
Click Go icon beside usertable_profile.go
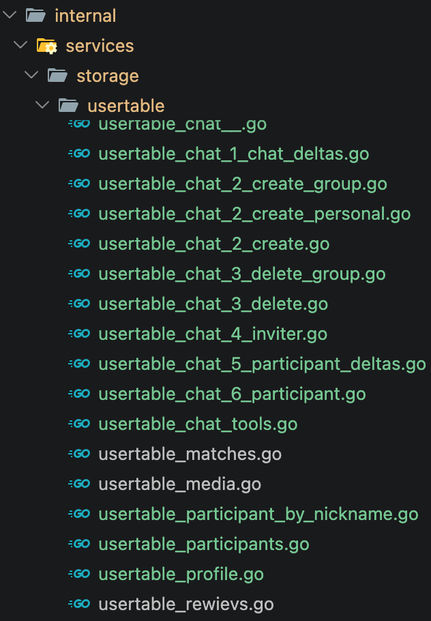point(80,574)
